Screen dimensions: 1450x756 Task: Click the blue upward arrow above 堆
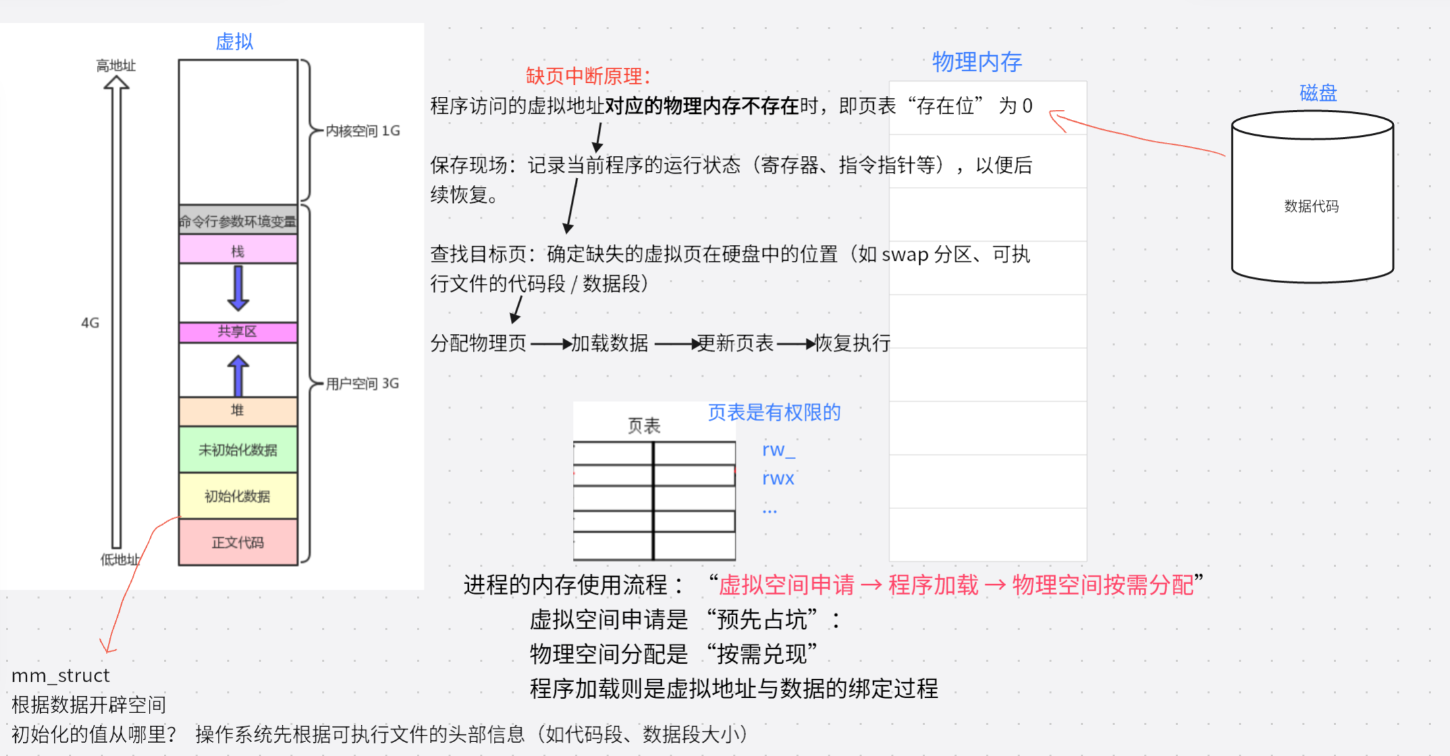click(238, 376)
